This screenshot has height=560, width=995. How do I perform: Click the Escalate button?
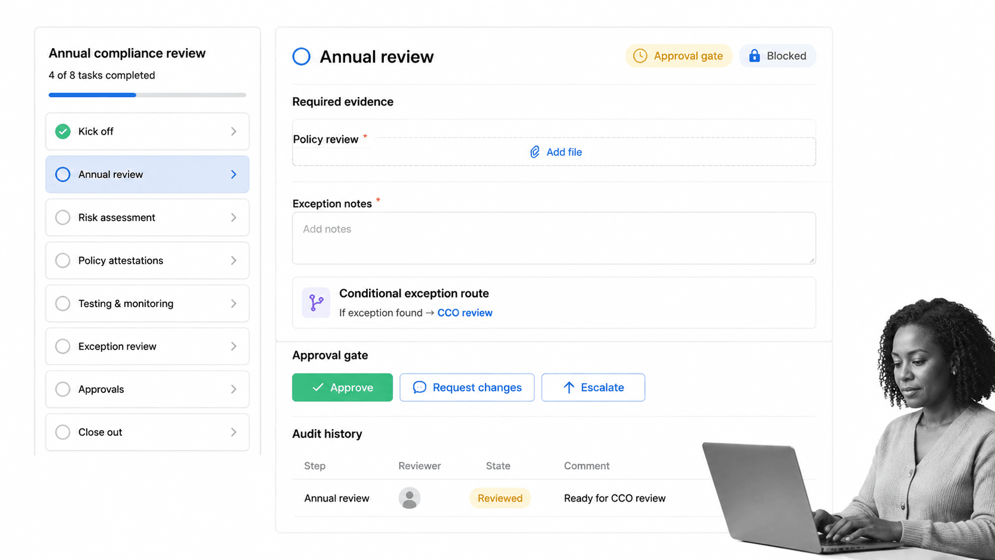593,387
